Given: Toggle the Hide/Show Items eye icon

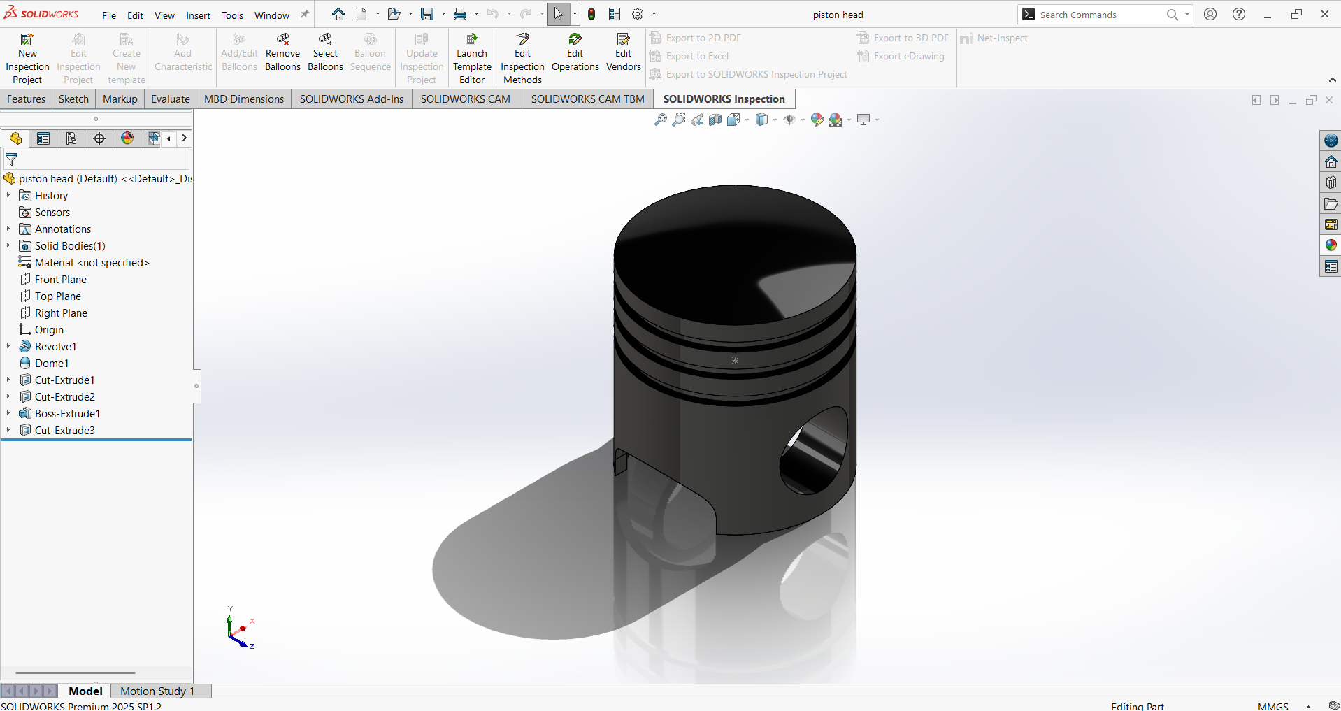Looking at the screenshot, I should [789, 120].
